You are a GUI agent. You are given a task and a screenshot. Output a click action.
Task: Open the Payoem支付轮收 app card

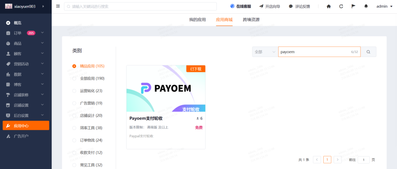tap(166, 107)
